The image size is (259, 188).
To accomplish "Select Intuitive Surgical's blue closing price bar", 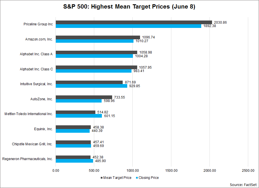I will click(x=91, y=86).
